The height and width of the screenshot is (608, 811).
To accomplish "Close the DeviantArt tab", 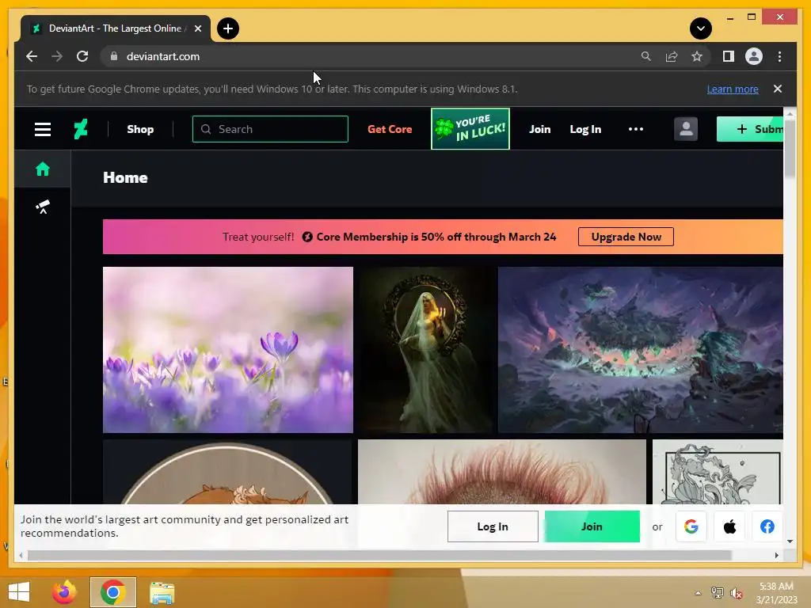I will pos(197,28).
